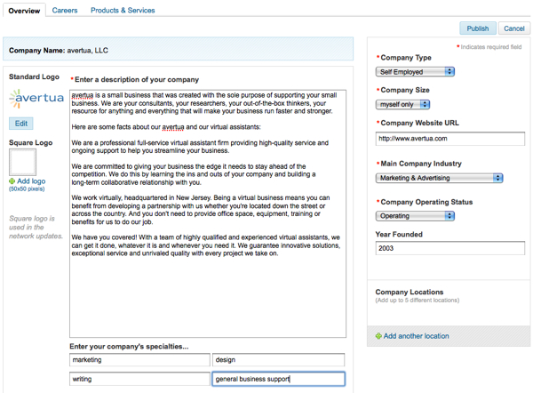Switch to the Careers tab

pos(65,11)
